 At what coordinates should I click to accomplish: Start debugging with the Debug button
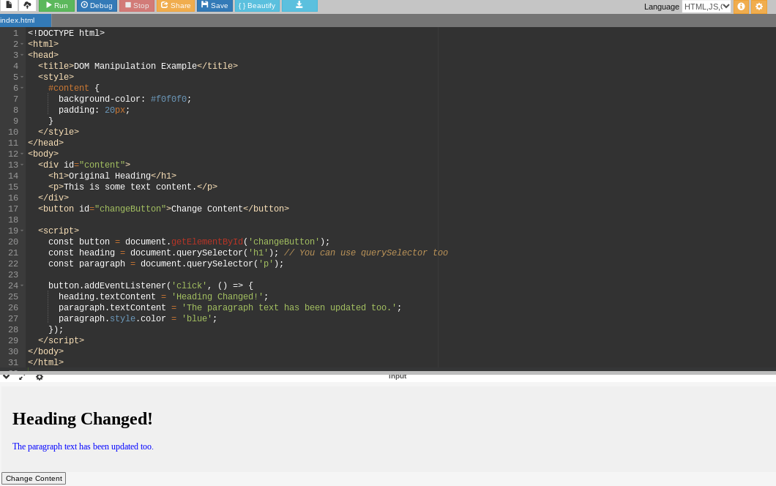pos(97,5)
